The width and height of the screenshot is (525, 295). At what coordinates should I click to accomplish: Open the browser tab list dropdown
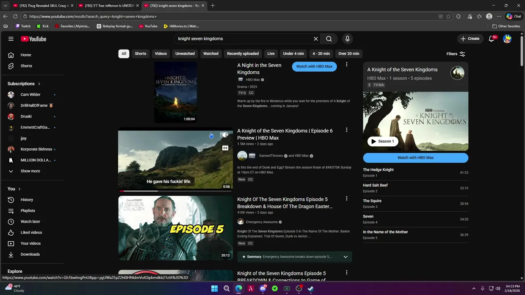click(x=5, y=6)
